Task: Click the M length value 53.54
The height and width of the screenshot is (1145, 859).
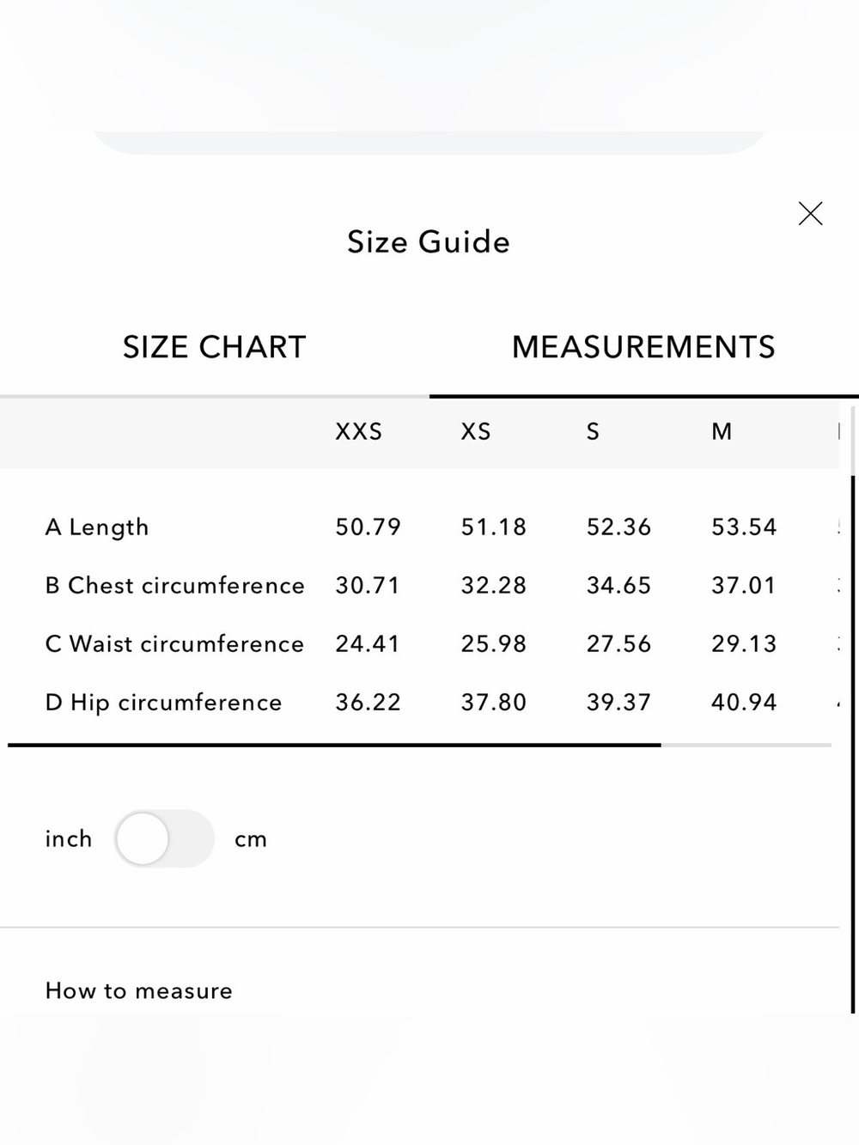Action: [x=744, y=527]
